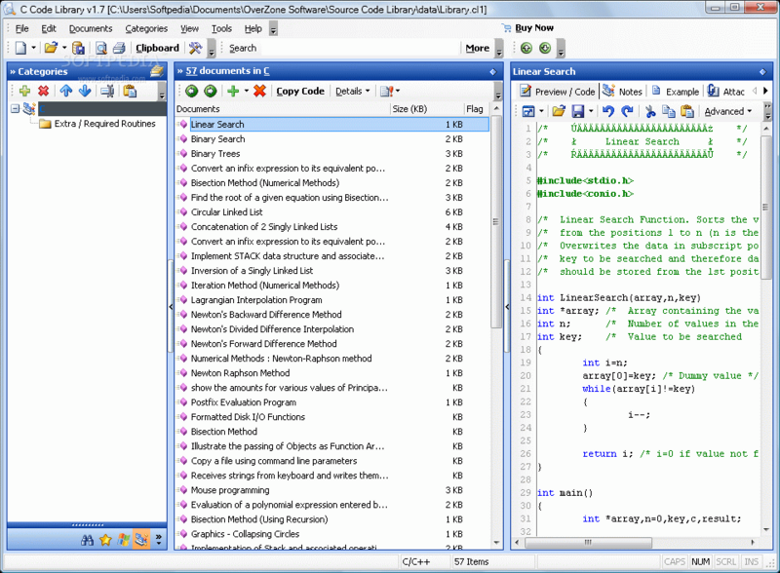Click the binoculars search icon at bottom
This screenshot has width=780, height=573.
(x=87, y=540)
